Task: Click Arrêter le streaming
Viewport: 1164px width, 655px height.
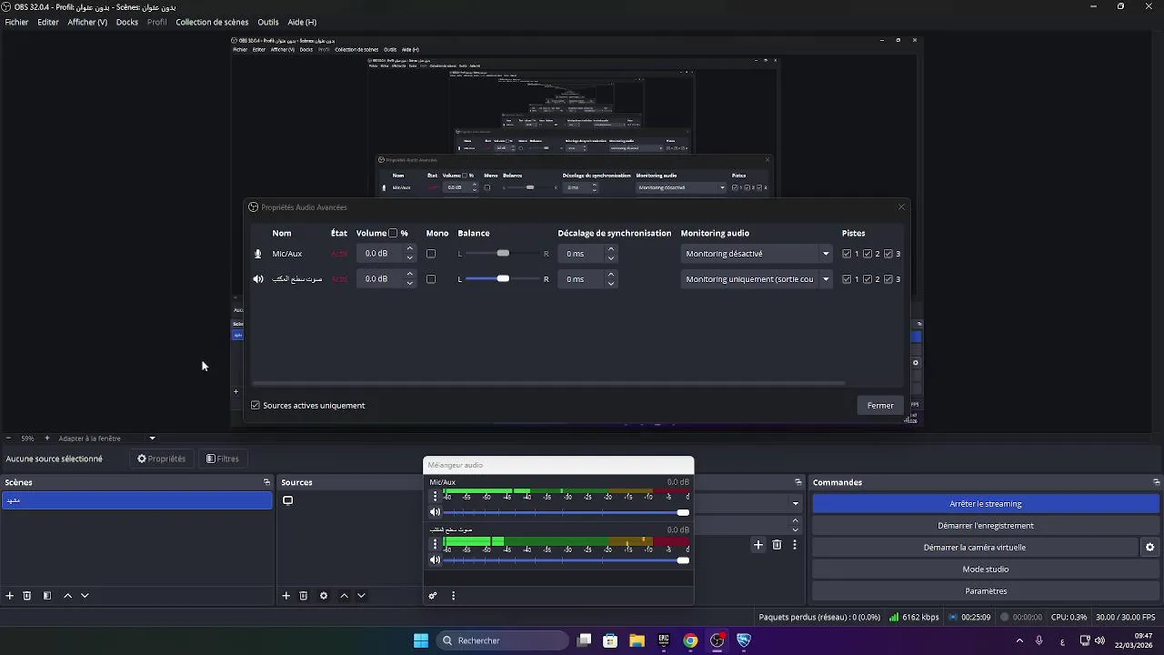Action: click(x=986, y=504)
